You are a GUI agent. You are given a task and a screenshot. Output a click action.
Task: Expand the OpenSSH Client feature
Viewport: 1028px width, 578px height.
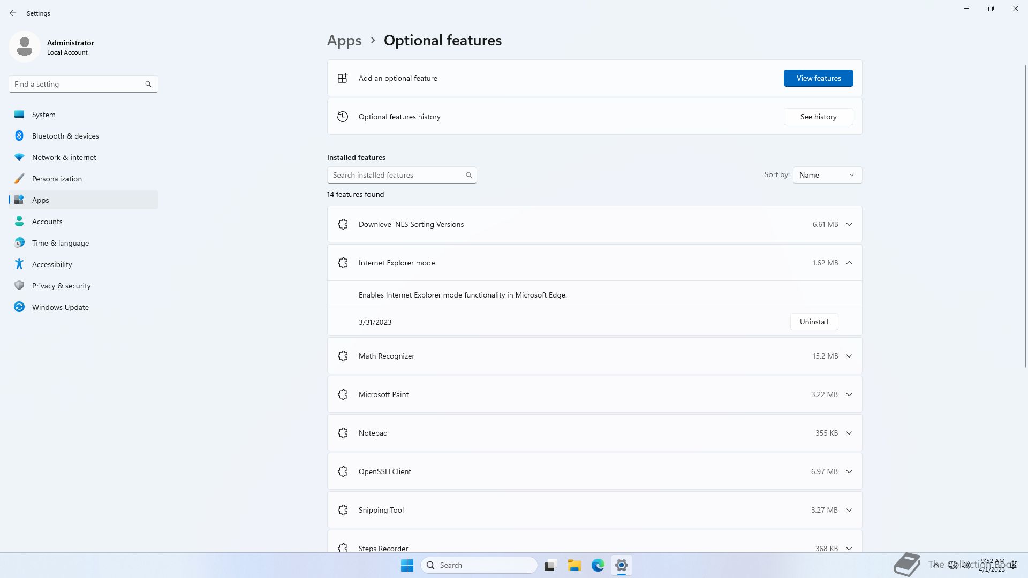coord(849,471)
